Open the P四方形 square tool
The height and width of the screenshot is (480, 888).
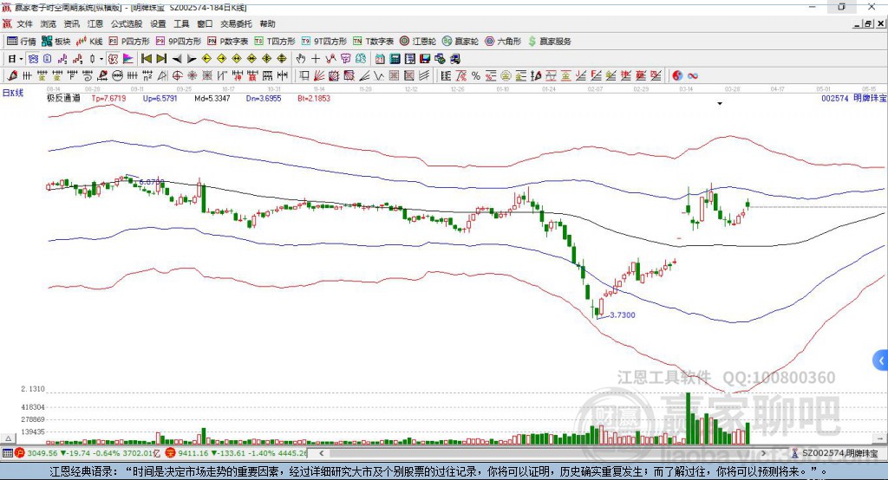click(x=130, y=42)
